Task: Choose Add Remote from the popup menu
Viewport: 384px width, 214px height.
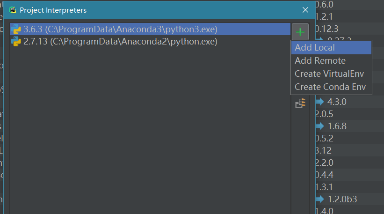Action: (320, 61)
